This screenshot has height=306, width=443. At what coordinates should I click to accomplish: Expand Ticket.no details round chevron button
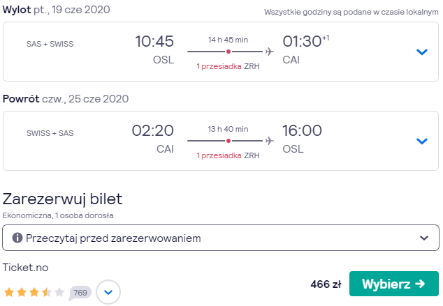(x=108, y=292)
